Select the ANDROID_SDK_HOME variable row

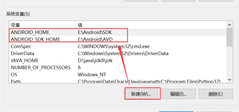pos(117,39)
